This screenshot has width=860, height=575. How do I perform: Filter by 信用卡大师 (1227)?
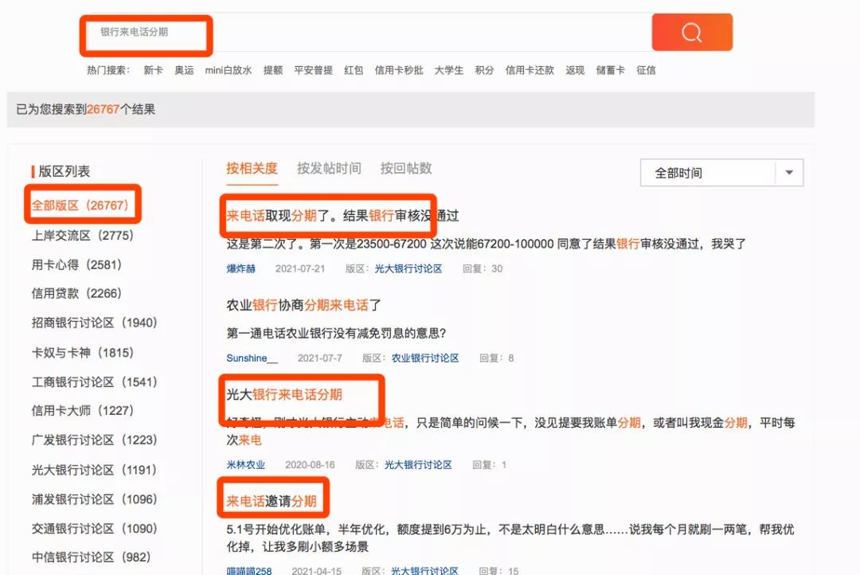[82, 410]
